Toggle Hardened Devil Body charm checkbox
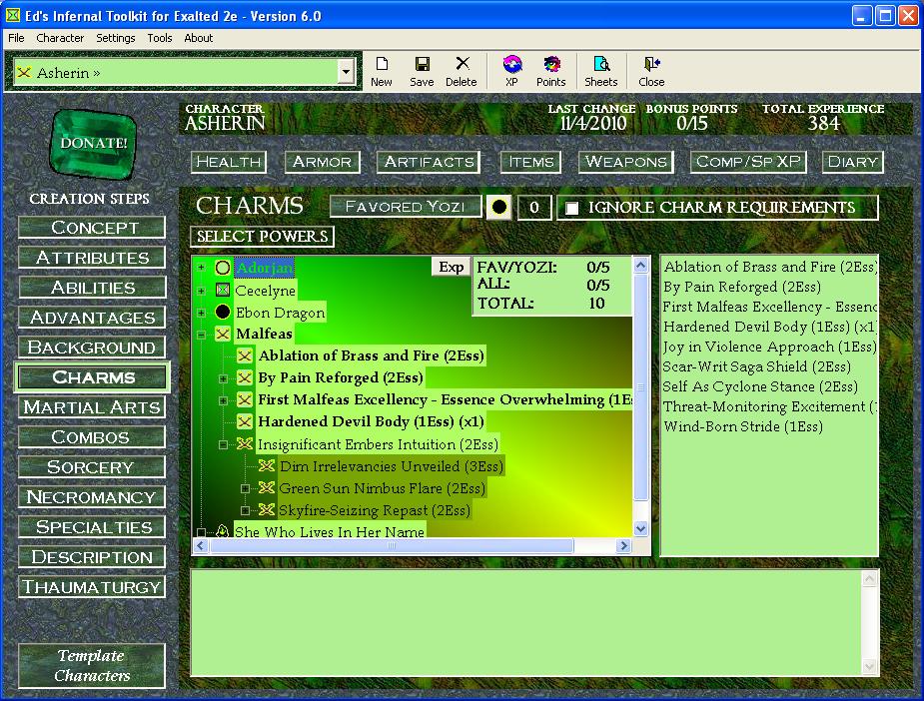This screenshot has width=924, height=701. tap(245, 421)
